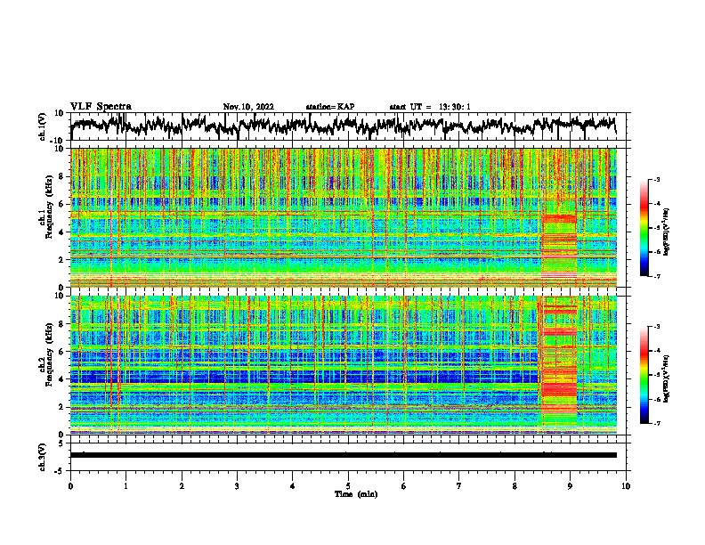Viewport: 705px width, 545px height.
Task: Click time axis tick label "9"
Action: (570, 486)
